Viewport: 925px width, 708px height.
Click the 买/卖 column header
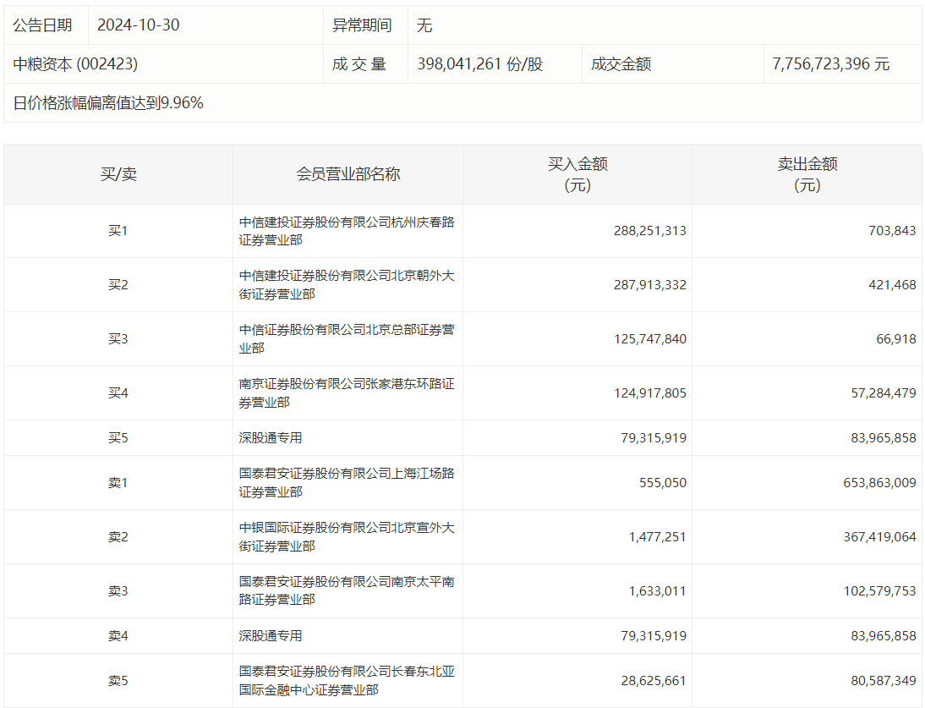[118, 174]
